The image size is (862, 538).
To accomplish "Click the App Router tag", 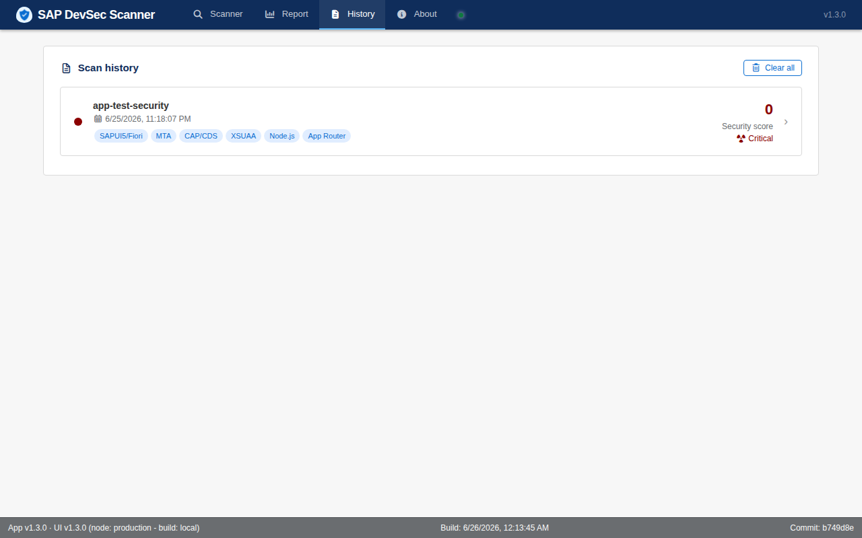I will [x=327, y=136].
